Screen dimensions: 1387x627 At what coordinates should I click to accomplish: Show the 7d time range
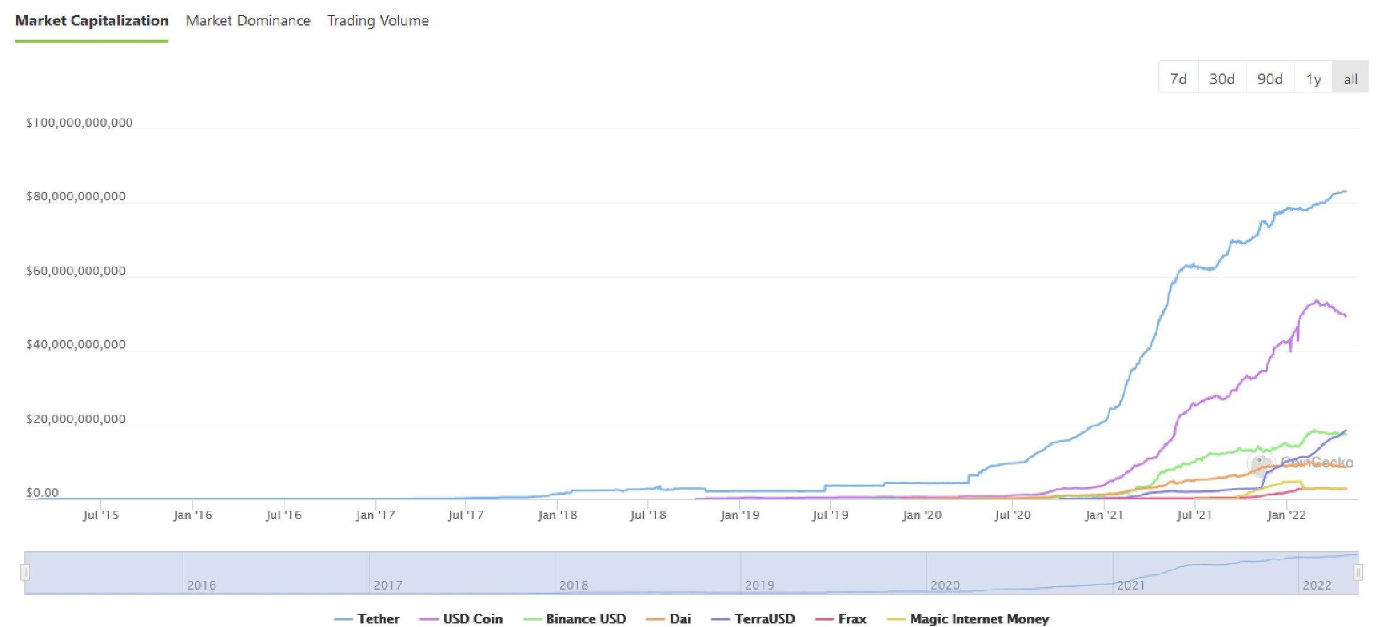coord(1178,78)
